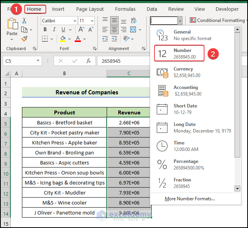Viewport: 248px width, 228px height.
Task: Toggle Bold formatting
Action: point(45,30)
